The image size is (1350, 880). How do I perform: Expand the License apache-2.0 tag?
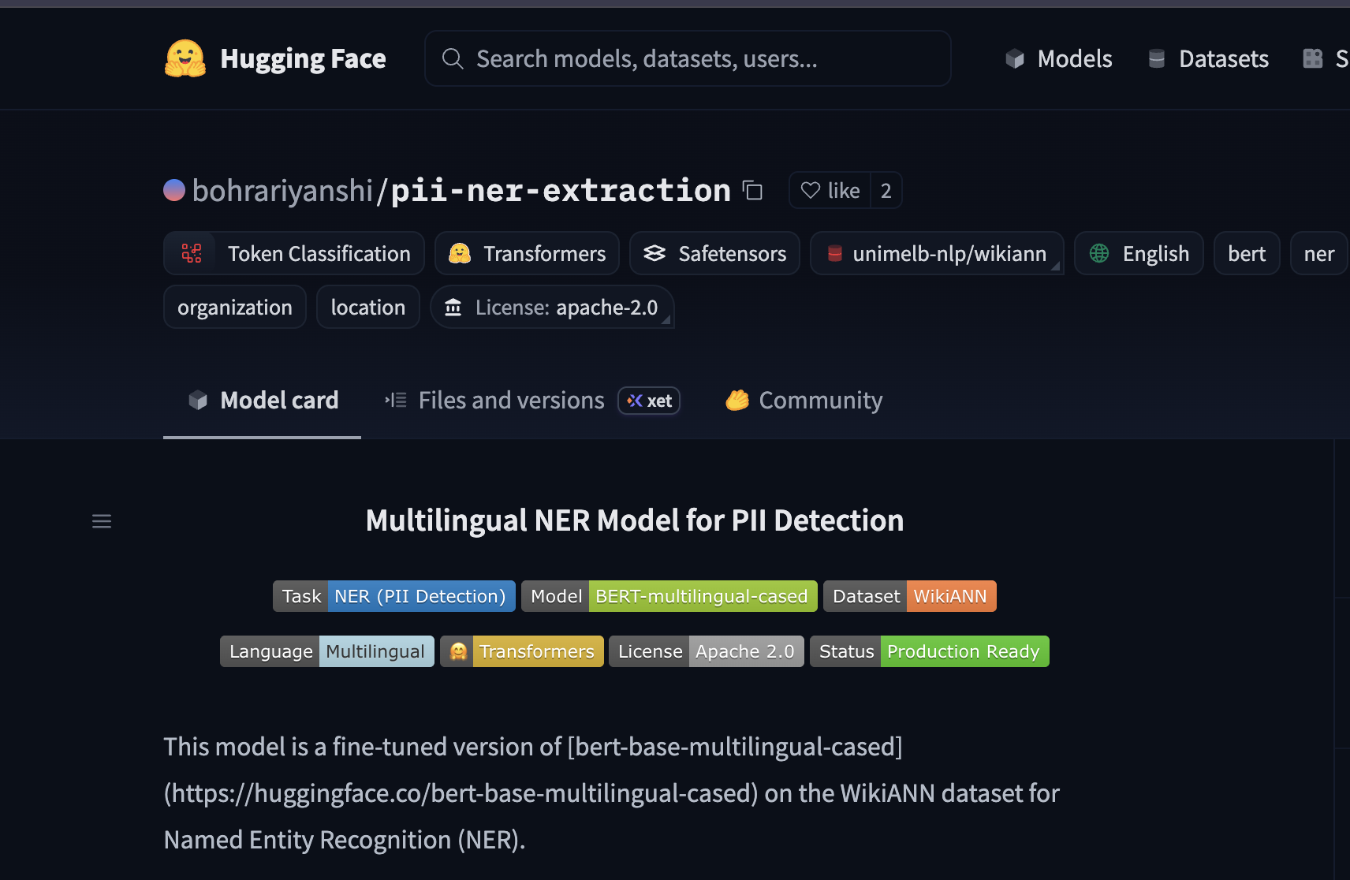pyautogui.click(x=666, y=319)
